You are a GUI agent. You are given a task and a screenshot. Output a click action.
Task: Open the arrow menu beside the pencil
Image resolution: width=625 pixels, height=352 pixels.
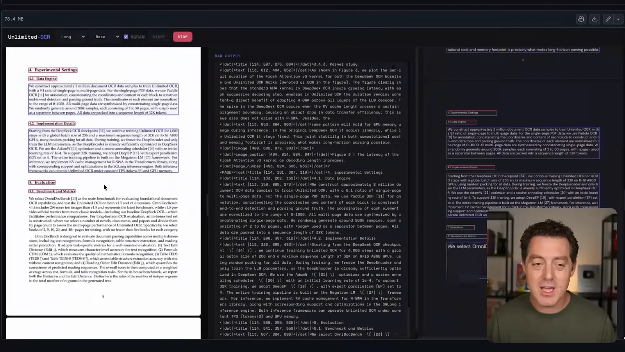(x=618, y=19)
